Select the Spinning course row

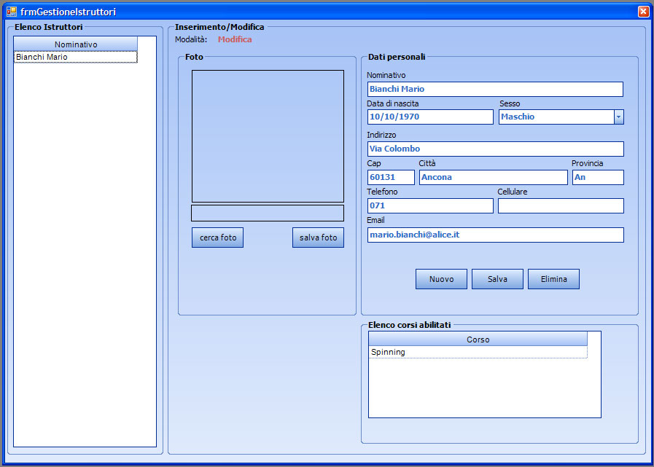(477, 352)
